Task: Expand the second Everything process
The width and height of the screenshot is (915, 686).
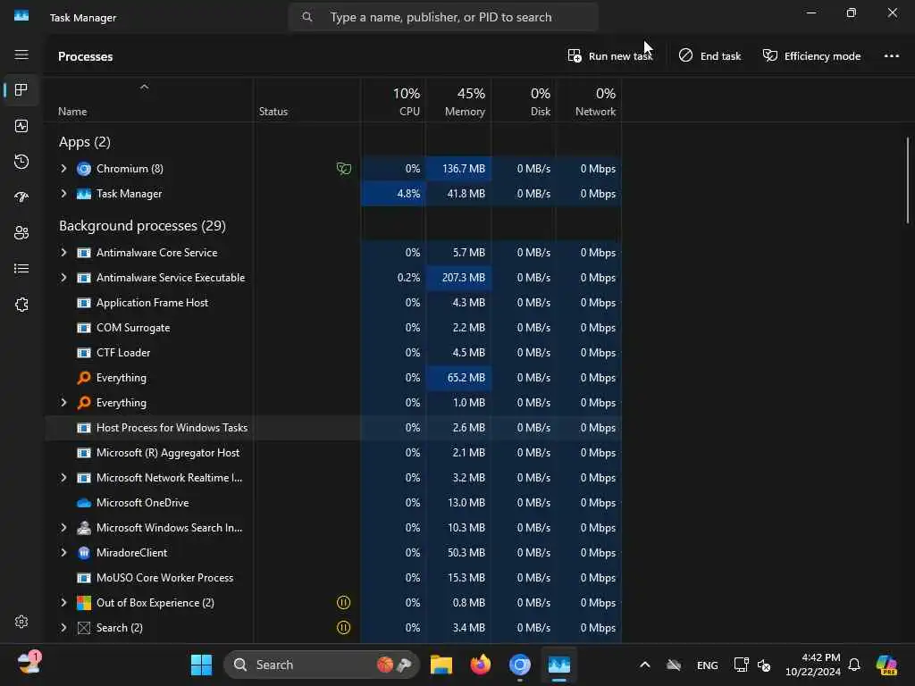Action: 63,403
